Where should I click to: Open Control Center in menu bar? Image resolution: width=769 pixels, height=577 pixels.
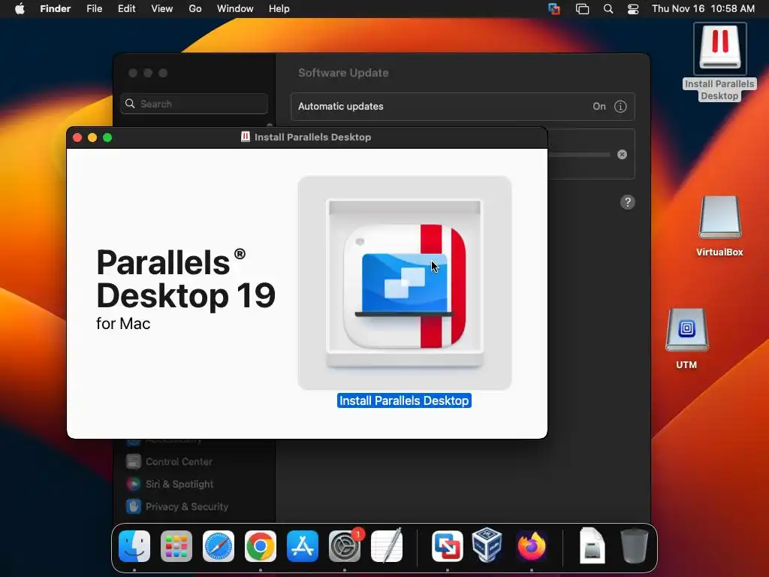coord(633,9)
